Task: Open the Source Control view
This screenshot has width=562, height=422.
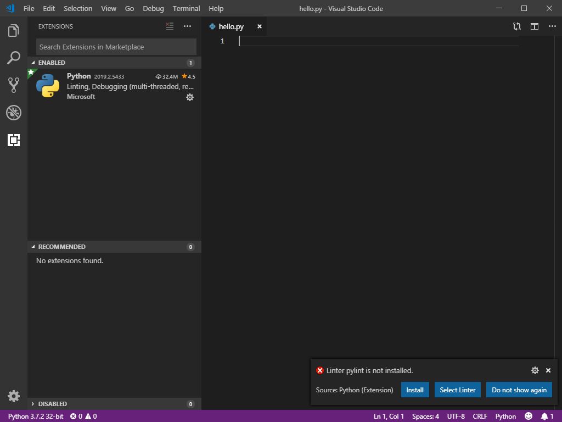Action: pos(13,85)
